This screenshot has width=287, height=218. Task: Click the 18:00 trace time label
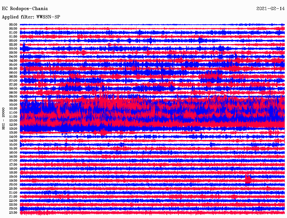[13, 169]
